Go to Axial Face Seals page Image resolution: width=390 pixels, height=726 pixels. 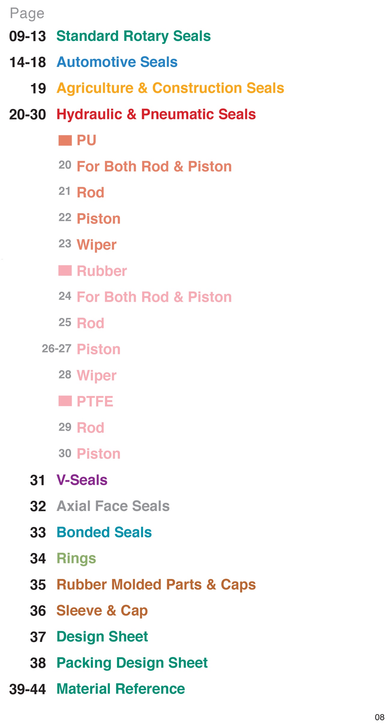(113, 506)
